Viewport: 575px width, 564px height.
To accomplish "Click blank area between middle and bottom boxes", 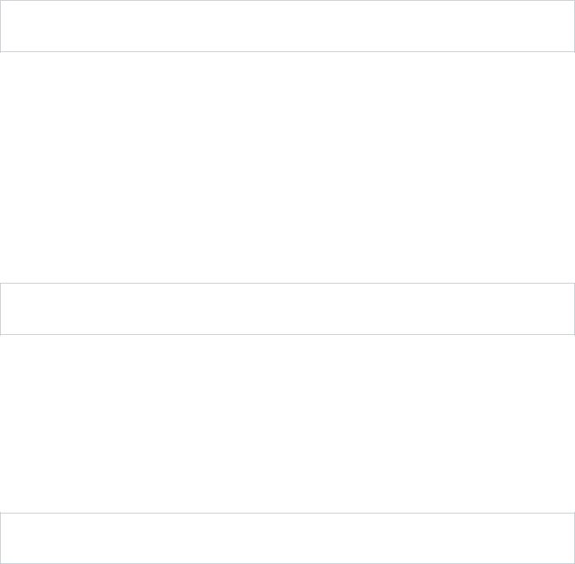I will pyautogui.click(x=287, y=423).
